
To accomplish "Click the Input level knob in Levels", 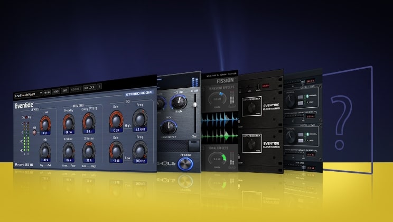I will pos(45,123).
